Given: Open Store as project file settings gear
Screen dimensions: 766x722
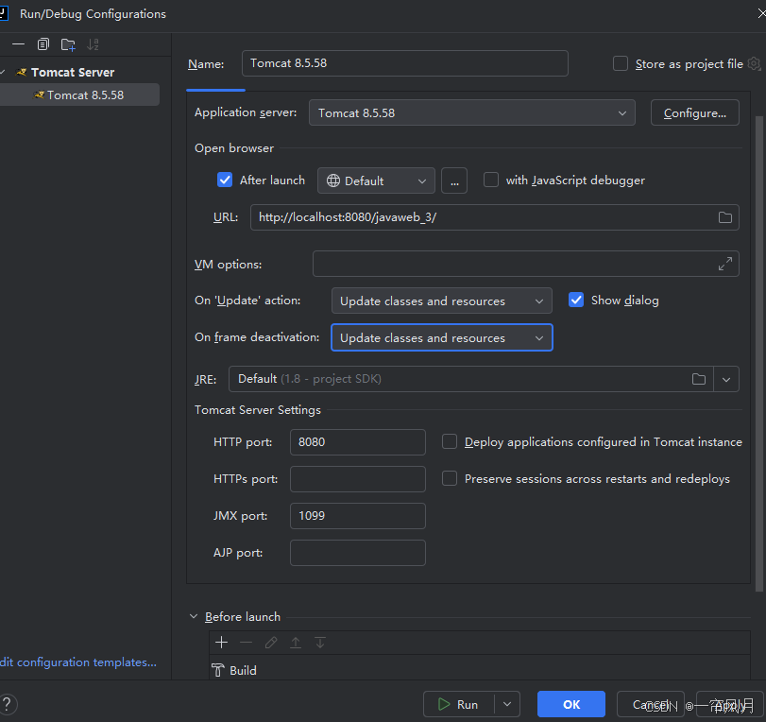Looking at the screenshot, I should tap(755, 63).
